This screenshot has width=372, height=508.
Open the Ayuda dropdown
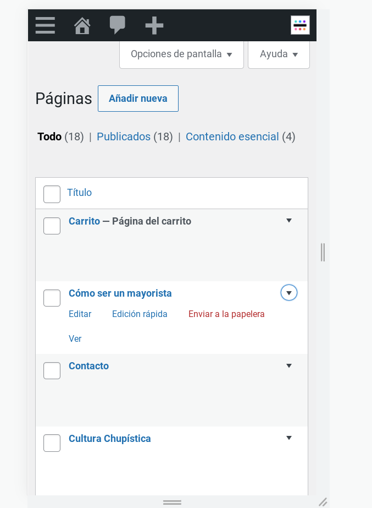279,54
